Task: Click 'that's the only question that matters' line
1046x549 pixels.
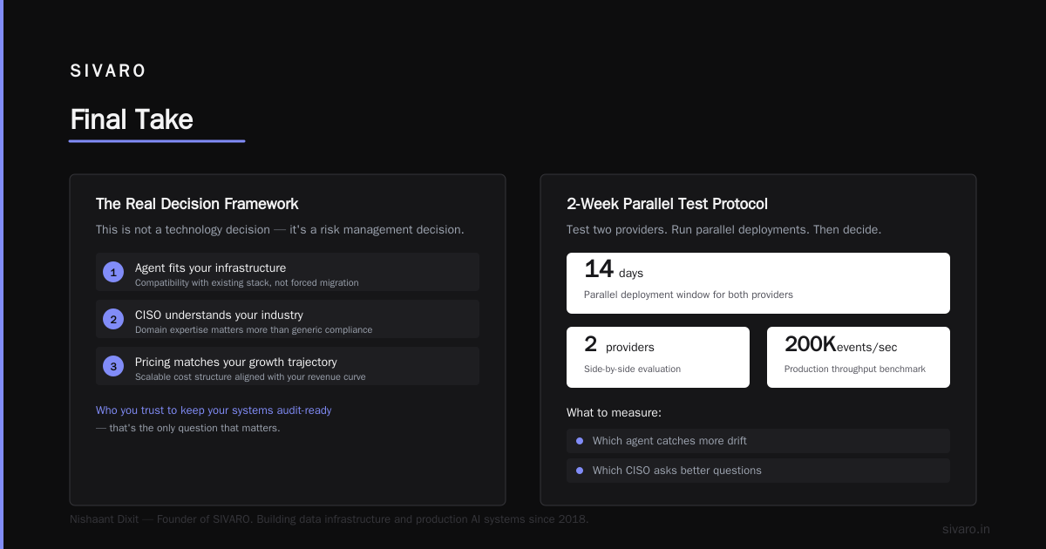Action: coord(187,428)
